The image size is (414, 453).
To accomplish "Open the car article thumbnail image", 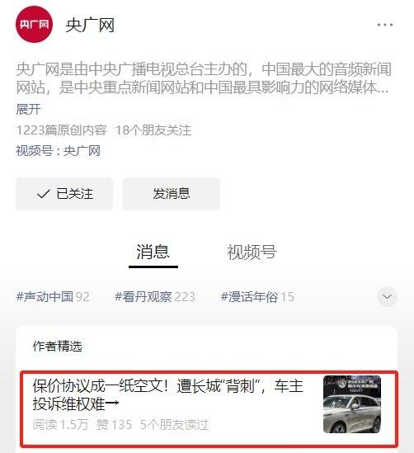I will point(352,404).
